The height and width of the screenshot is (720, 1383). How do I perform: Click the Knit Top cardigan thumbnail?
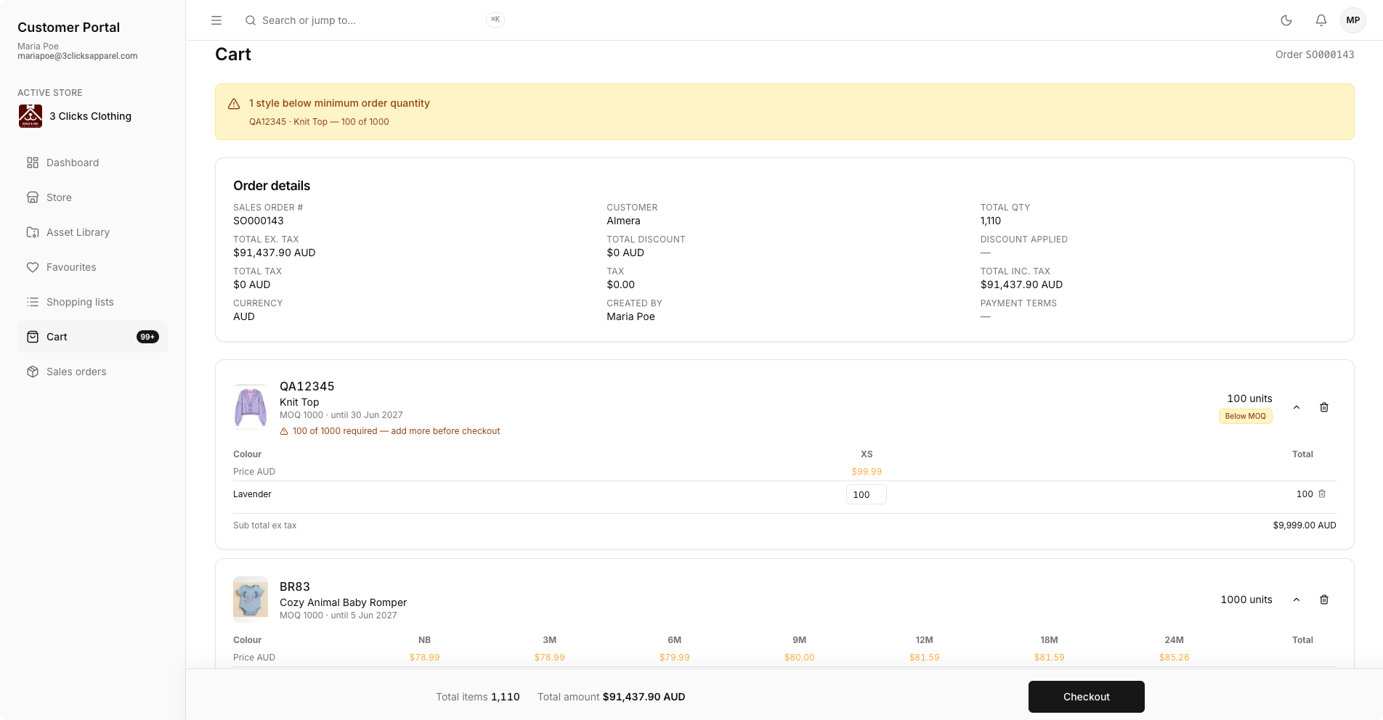tap(251, 407)
